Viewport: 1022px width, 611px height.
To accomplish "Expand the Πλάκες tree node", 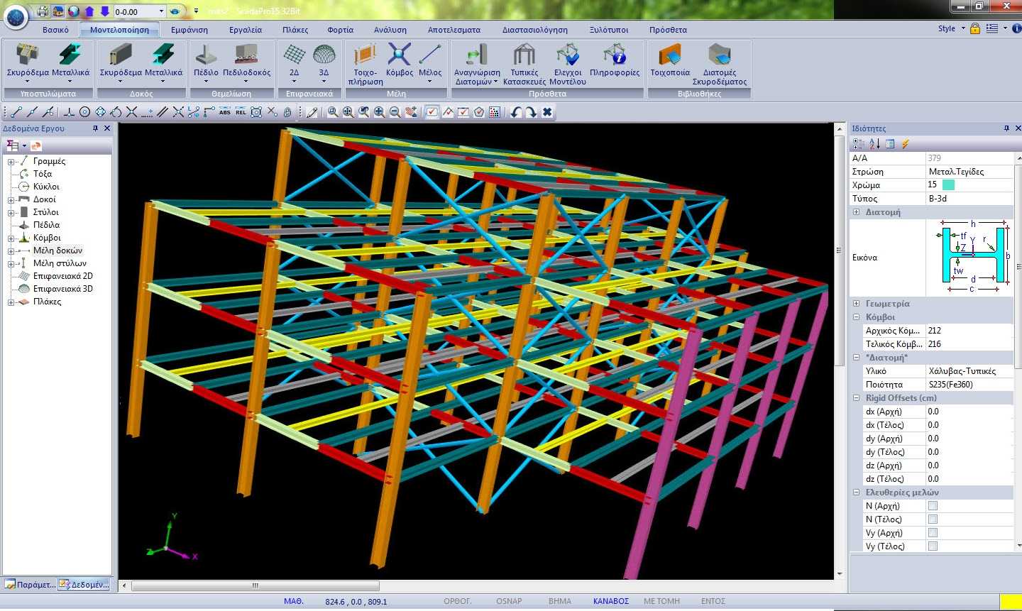I will tap(11, 302).
